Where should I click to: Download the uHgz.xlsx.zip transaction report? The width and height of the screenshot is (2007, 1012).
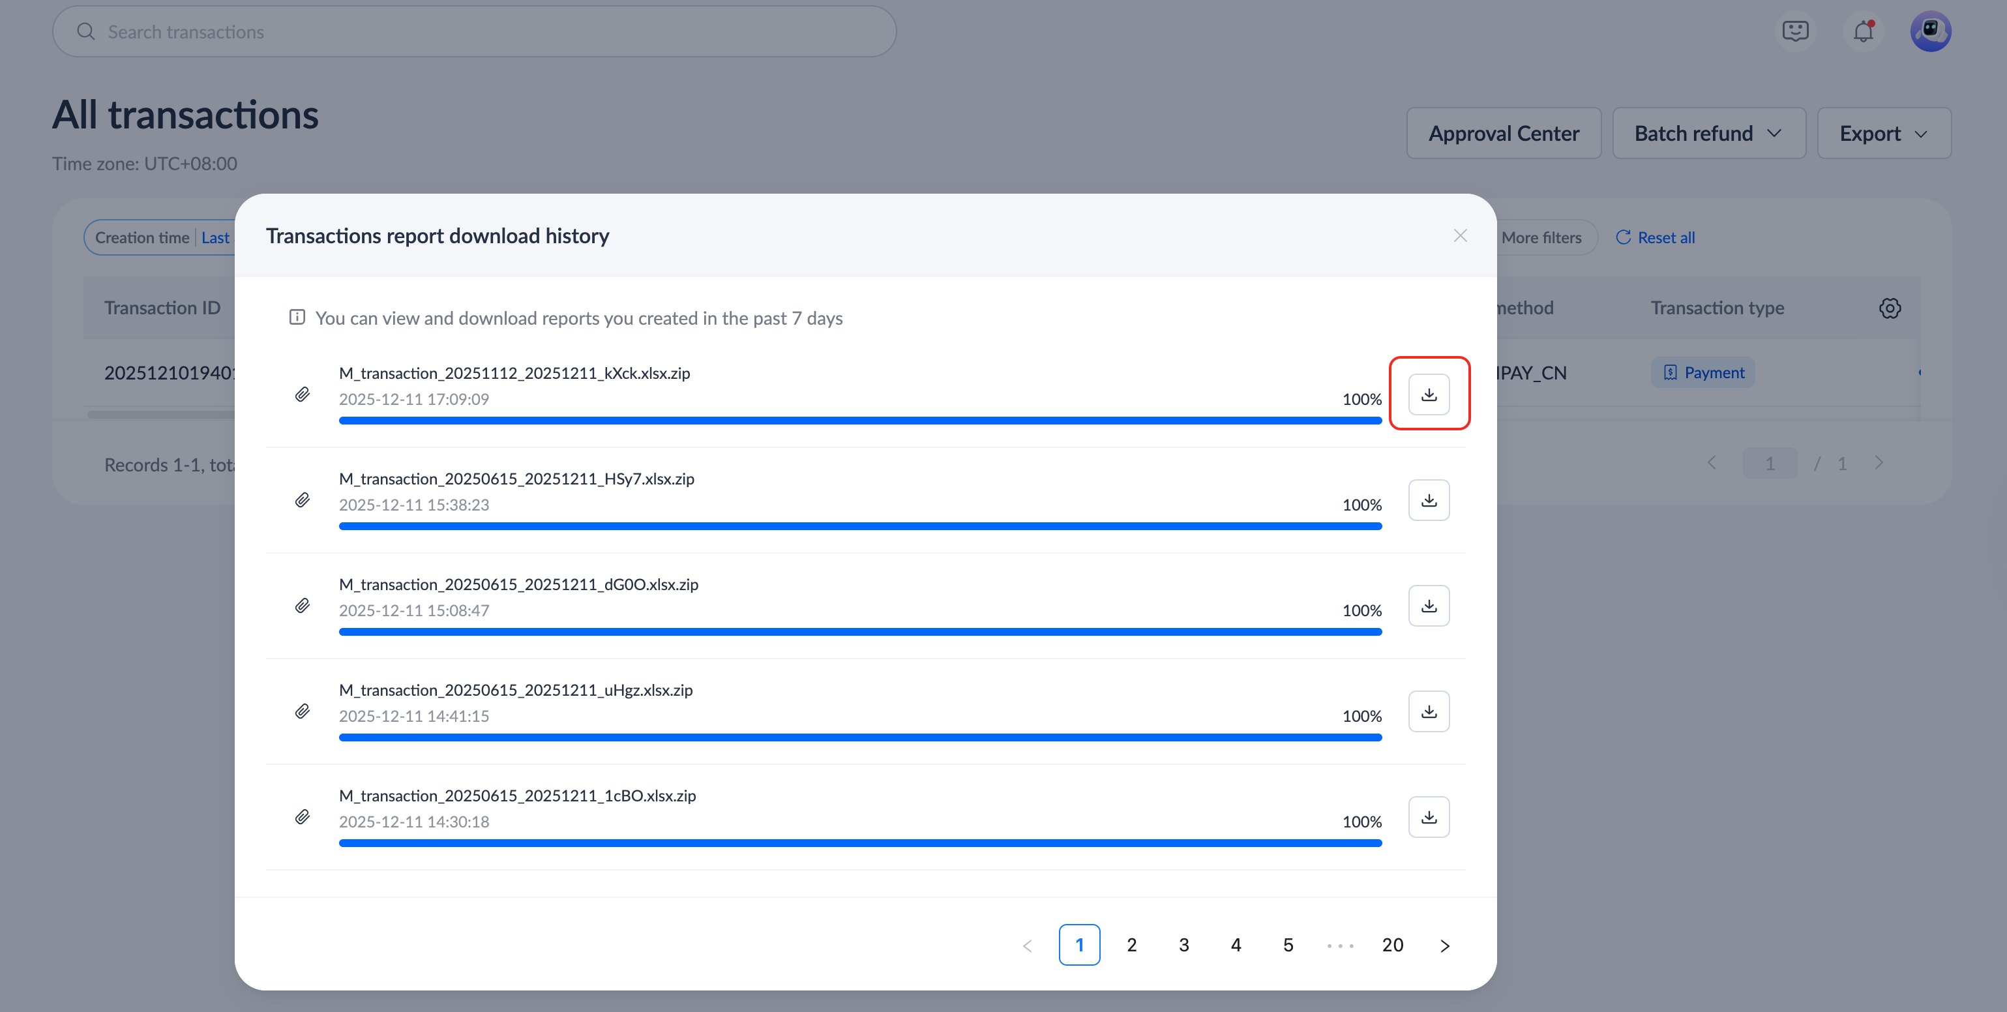click(1428, 711)
